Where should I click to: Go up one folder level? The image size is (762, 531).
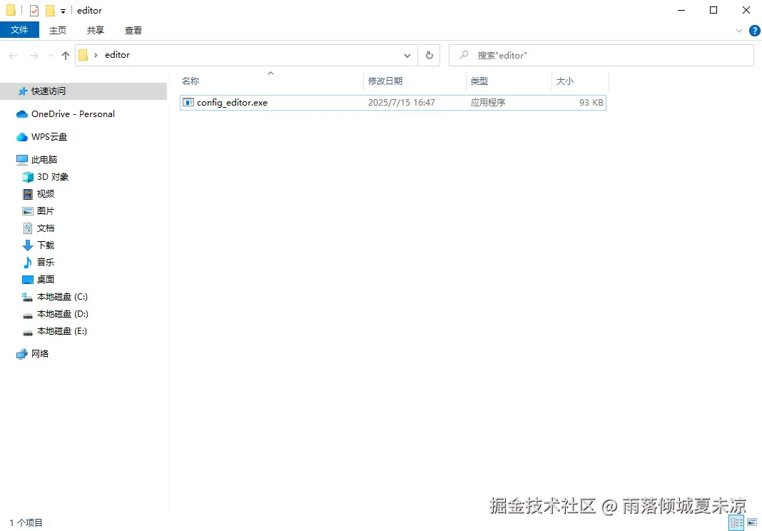[x=66, y=56]
